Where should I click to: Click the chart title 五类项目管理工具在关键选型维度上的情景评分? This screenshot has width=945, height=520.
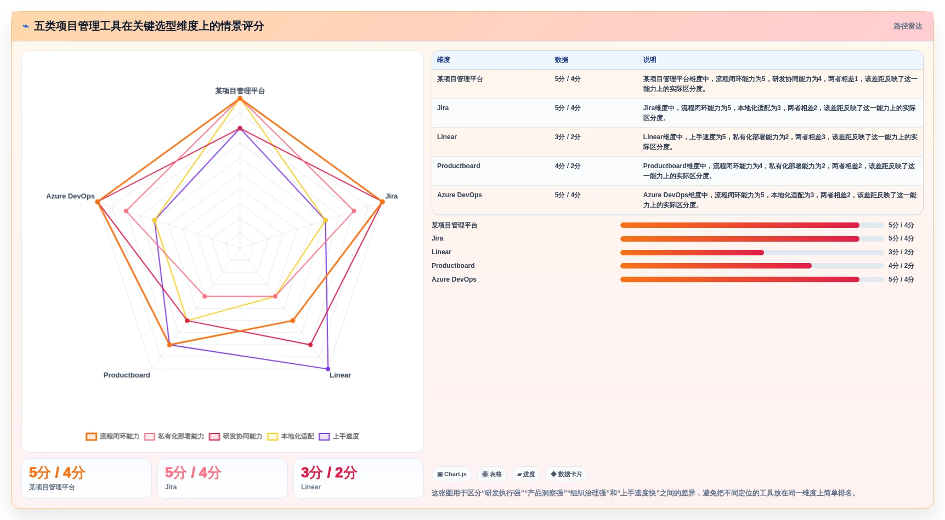pyautogui.click(x=149, y=26)
